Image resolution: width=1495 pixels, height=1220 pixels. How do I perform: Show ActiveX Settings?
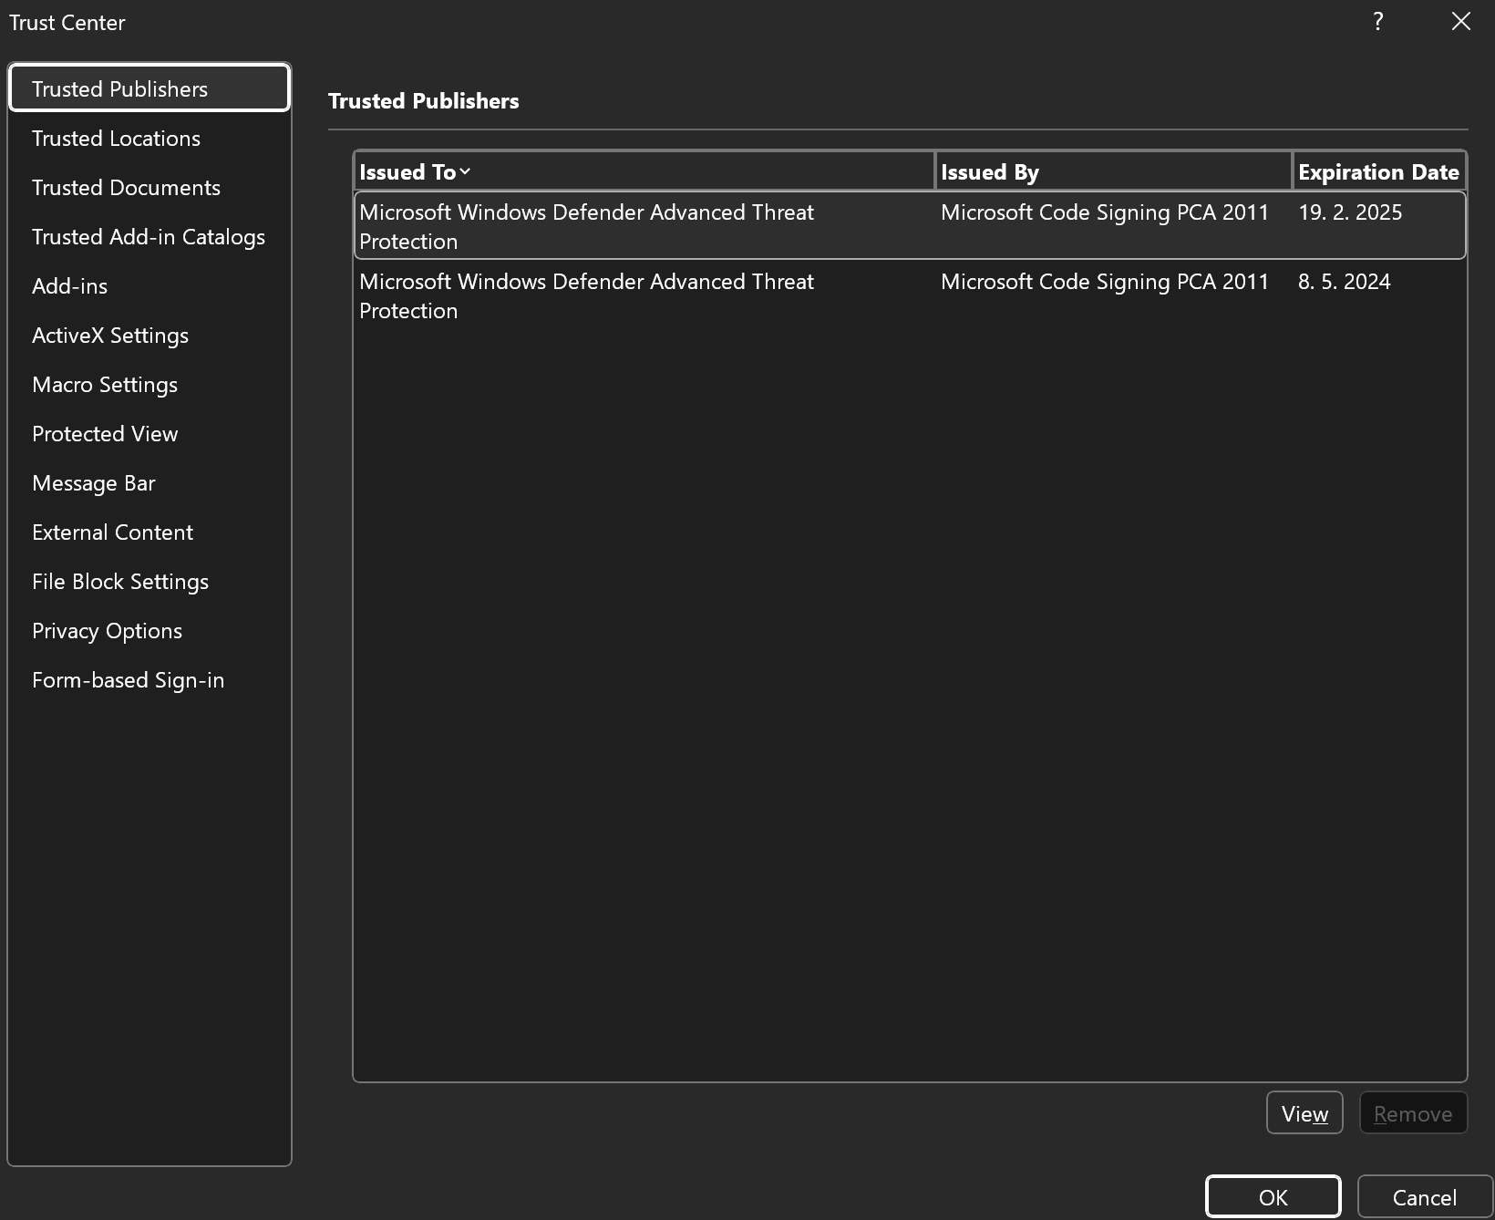pyautogui.click(x=149, y=335)
